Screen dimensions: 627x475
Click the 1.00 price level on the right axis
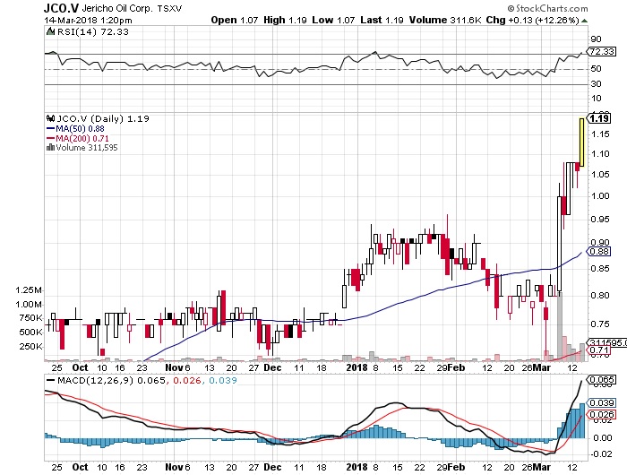click(600, 195)
